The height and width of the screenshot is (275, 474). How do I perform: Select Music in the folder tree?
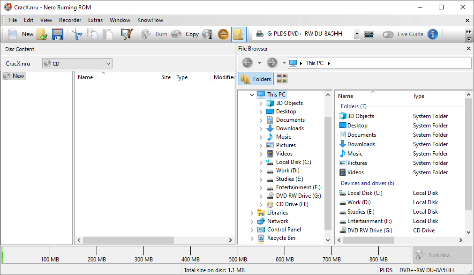click(x=283, y=137)
